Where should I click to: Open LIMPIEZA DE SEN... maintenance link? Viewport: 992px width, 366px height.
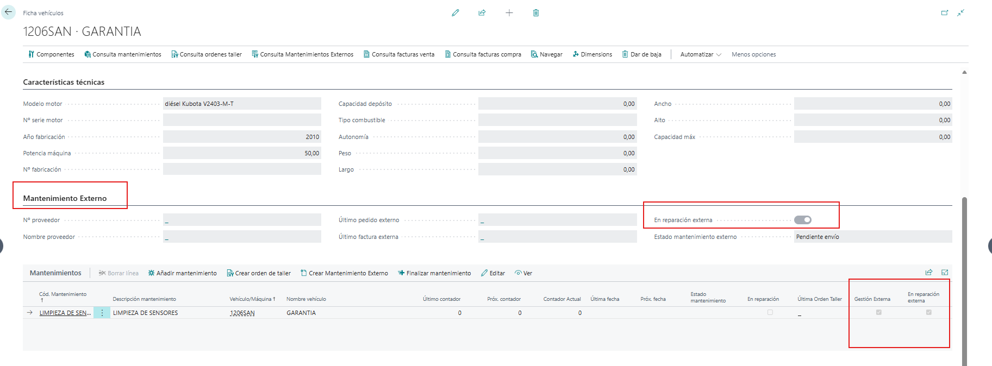tap(65, 313)
